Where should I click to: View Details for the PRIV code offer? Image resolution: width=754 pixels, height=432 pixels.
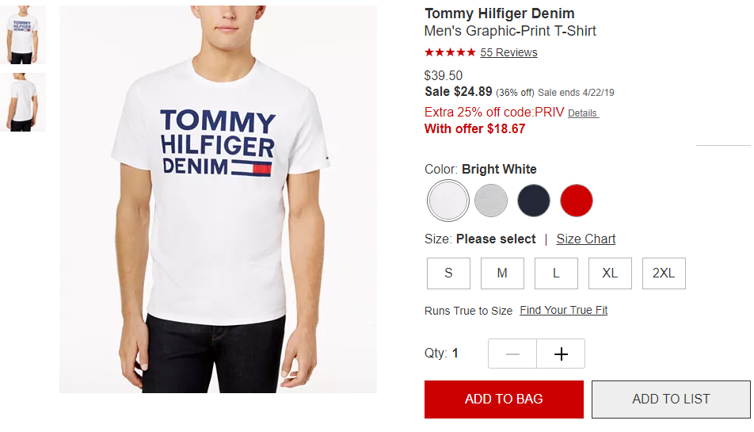[583, 113]
